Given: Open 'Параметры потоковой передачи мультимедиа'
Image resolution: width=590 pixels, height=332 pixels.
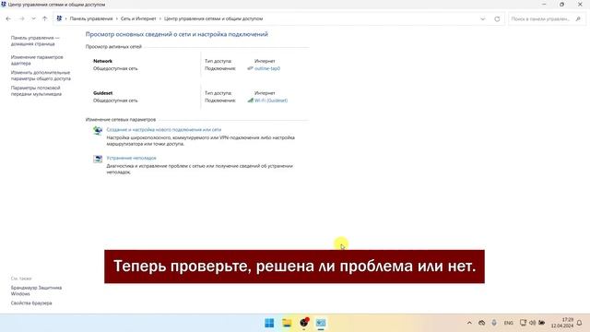Looking at the screenshot, I should click(36, 91).
